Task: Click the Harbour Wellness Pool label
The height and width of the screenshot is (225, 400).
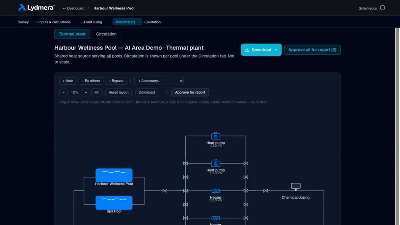Action: click(x=114, y=184)
